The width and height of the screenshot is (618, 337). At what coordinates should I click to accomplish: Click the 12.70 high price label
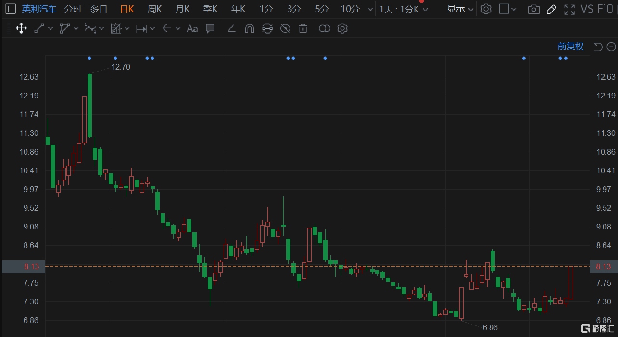(121, 67)
